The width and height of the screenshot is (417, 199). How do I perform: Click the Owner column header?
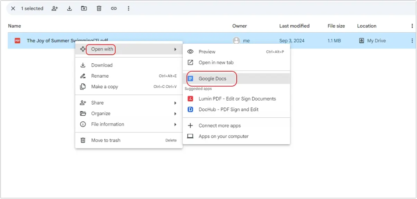coord(240,26)
